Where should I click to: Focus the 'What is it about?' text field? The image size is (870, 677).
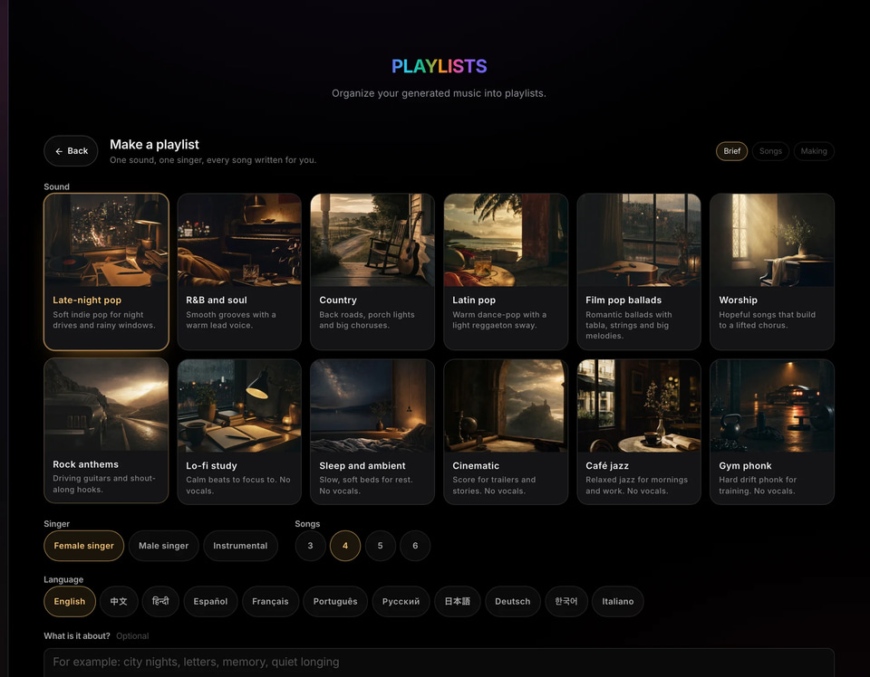click(439, 663)
